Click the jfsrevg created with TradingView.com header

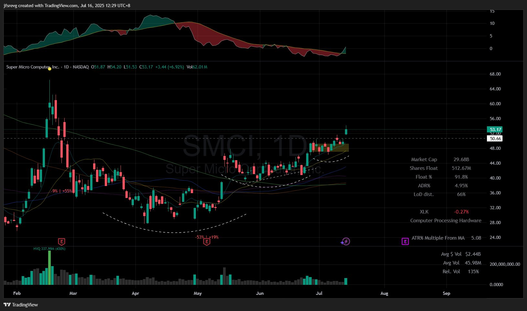tap(67, 5)
